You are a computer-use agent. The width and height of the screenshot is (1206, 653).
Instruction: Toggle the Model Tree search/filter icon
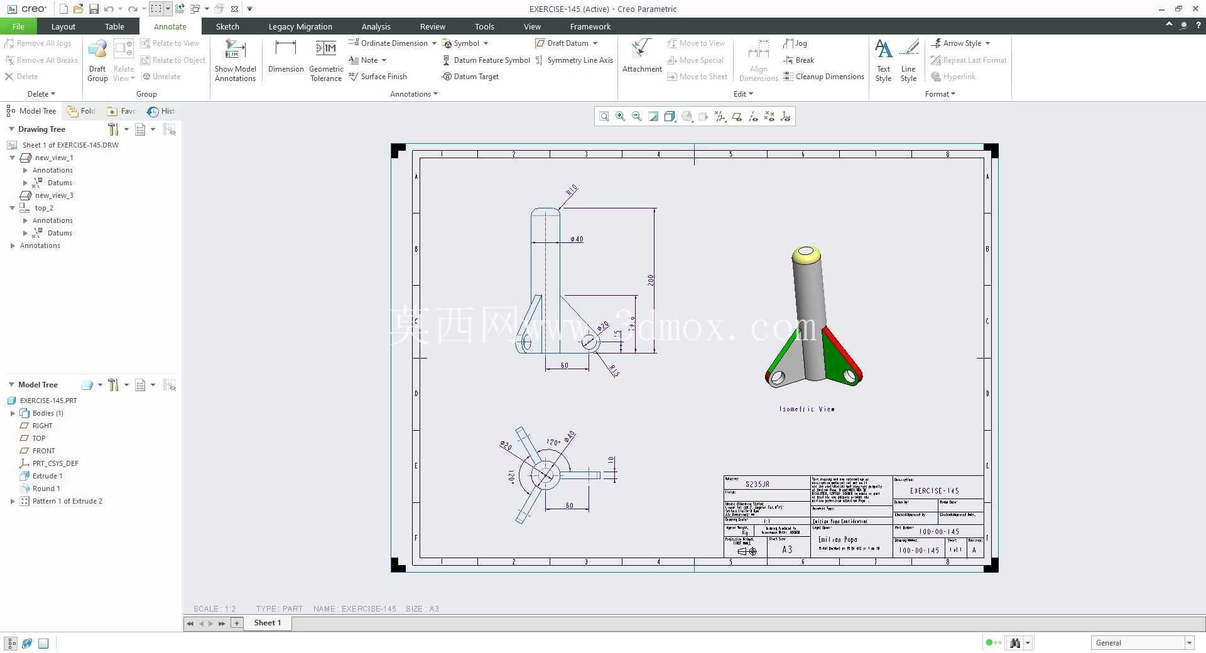[169, 385]
